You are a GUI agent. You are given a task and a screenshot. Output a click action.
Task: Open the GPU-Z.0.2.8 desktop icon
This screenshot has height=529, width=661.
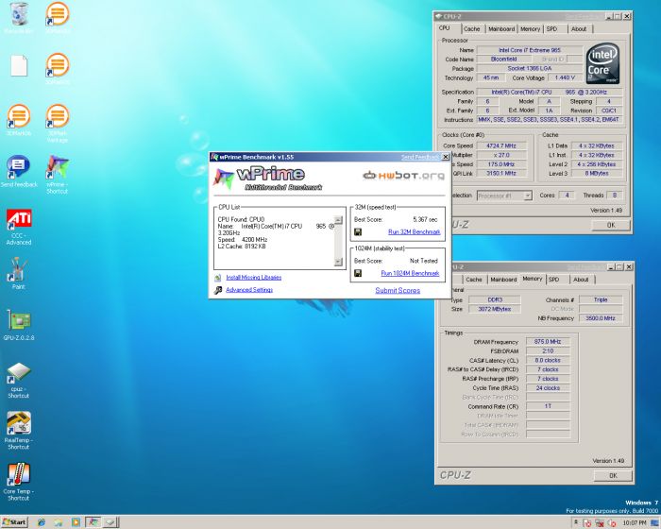click(19, 325)
